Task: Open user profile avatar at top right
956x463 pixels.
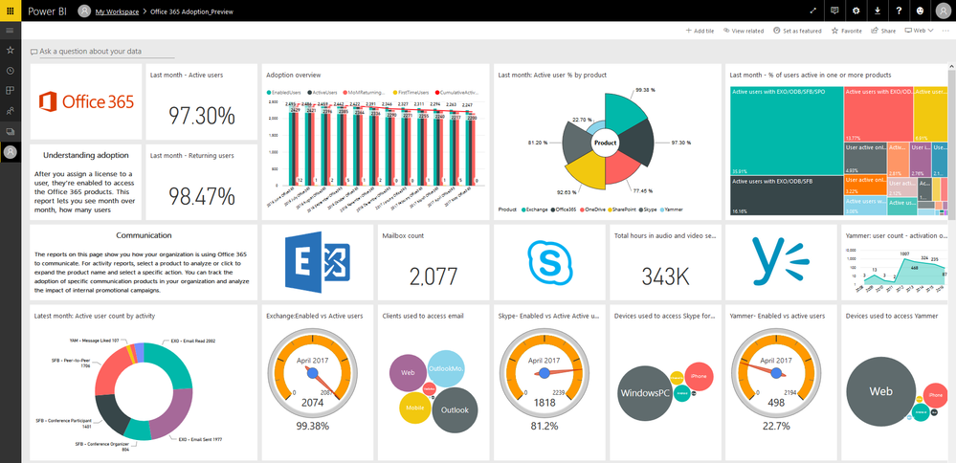Action: tap(943, 11)
